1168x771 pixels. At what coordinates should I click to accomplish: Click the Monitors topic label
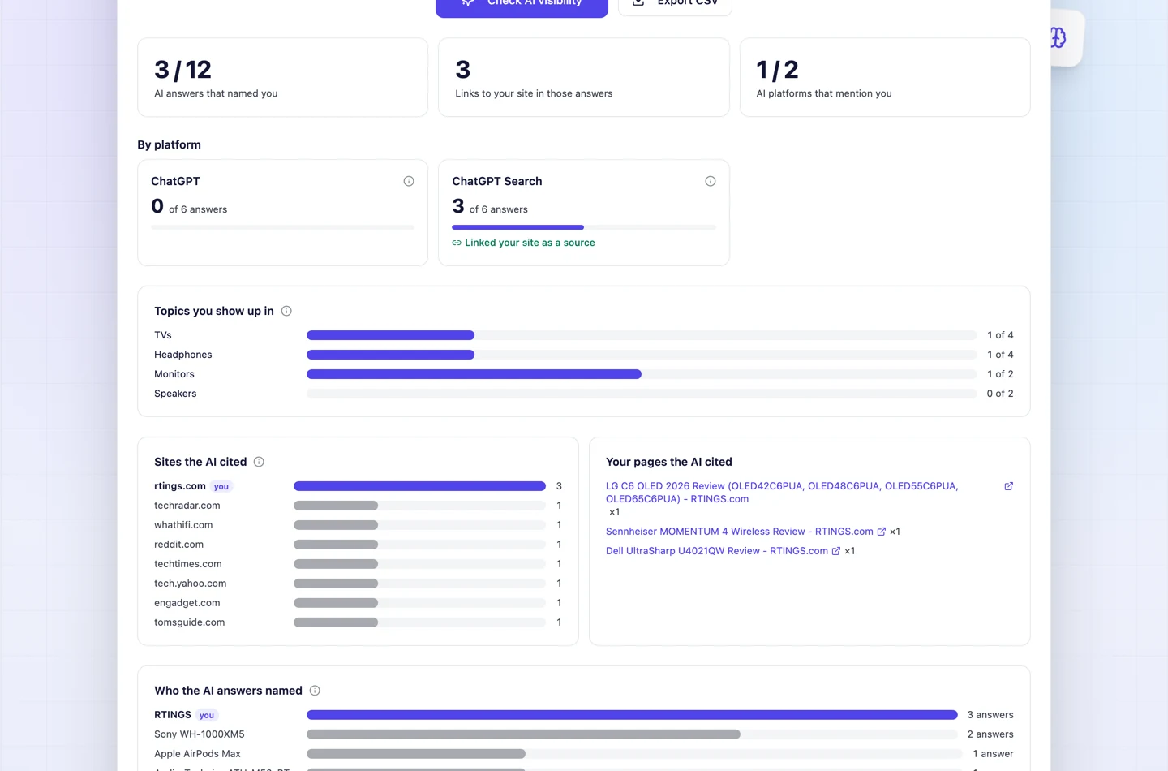(174, 374)
